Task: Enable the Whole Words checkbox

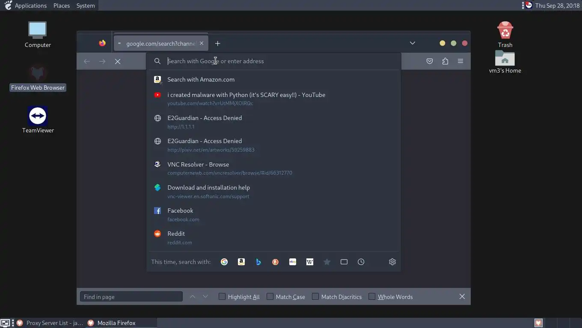Action: pyautogui.click(x=371, y=296)
